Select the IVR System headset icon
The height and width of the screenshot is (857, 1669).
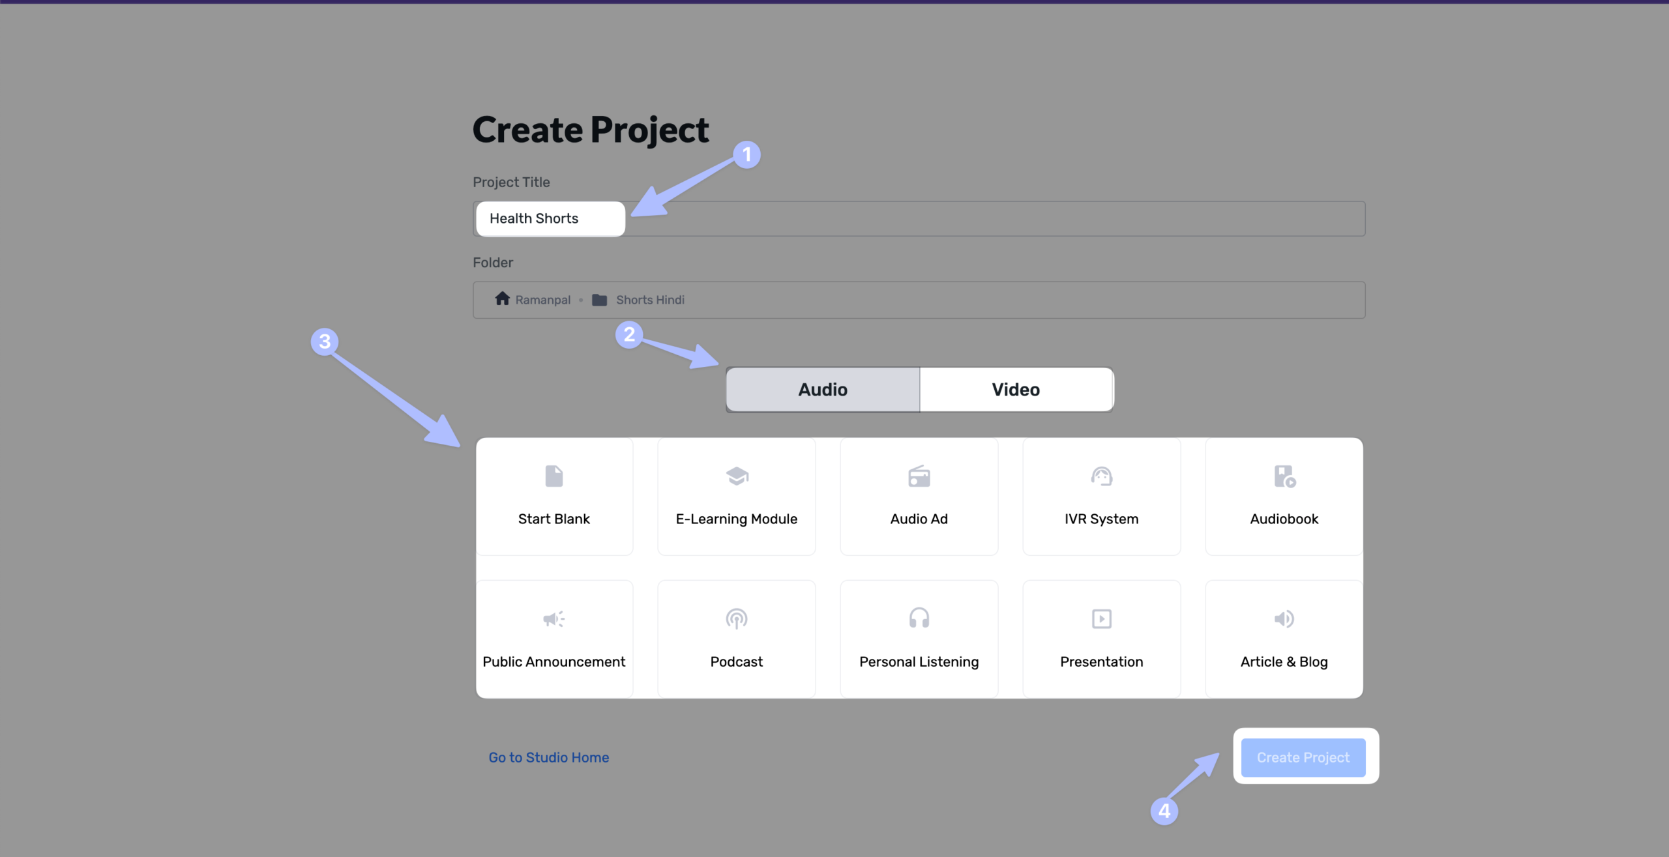1101,476
